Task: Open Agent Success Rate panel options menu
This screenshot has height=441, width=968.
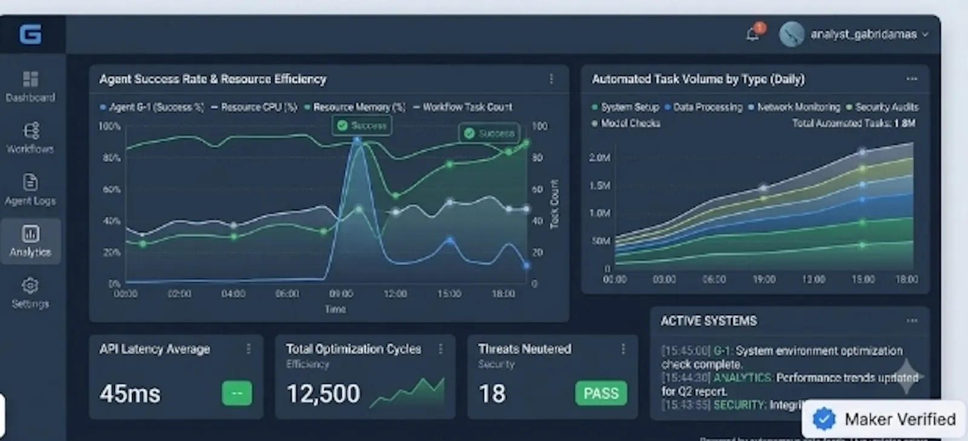Action: 551,79
